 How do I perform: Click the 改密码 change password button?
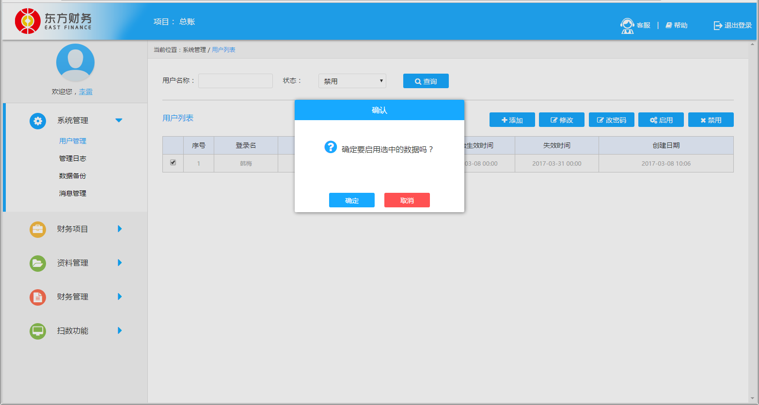click(612, 120)
